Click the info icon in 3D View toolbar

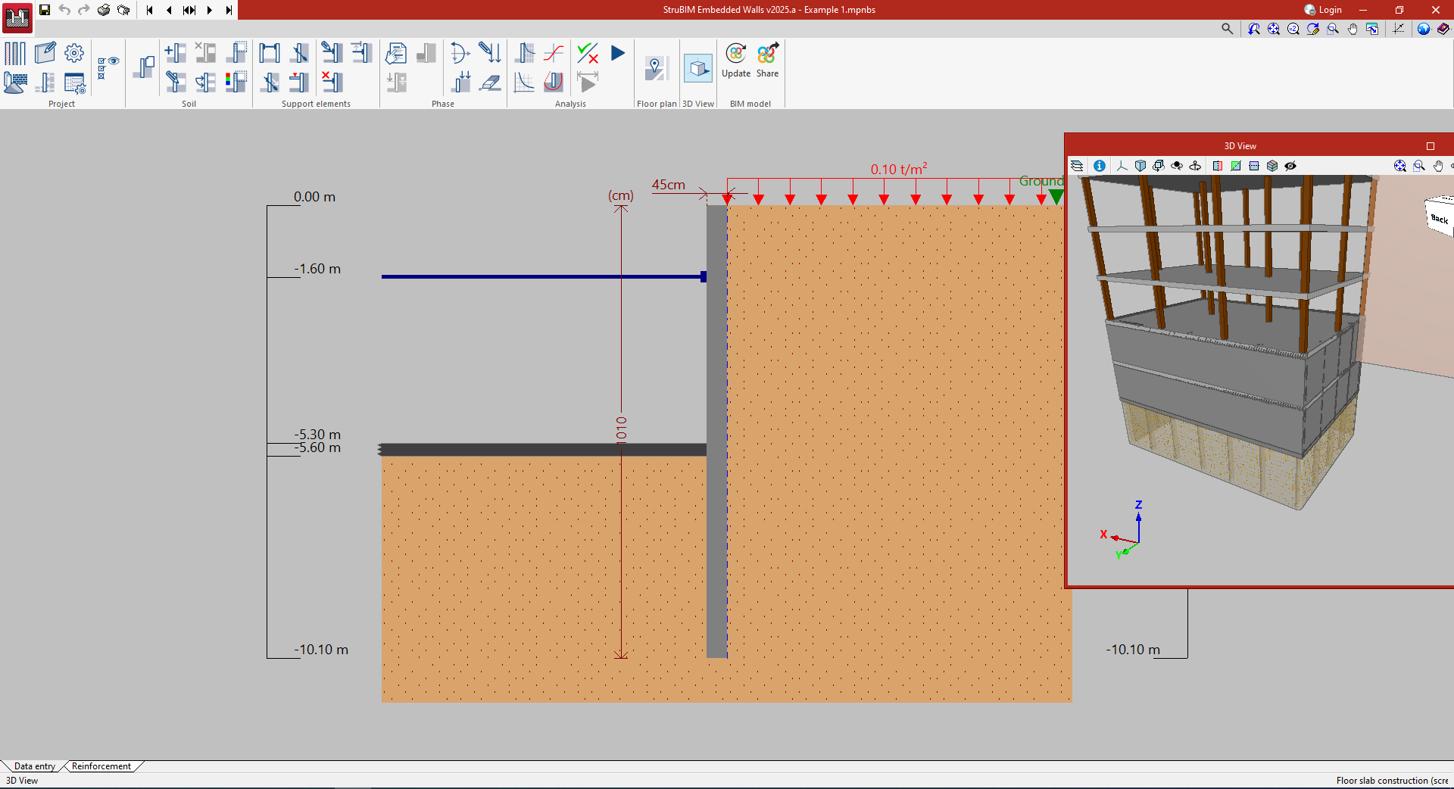pos(1100,166)
